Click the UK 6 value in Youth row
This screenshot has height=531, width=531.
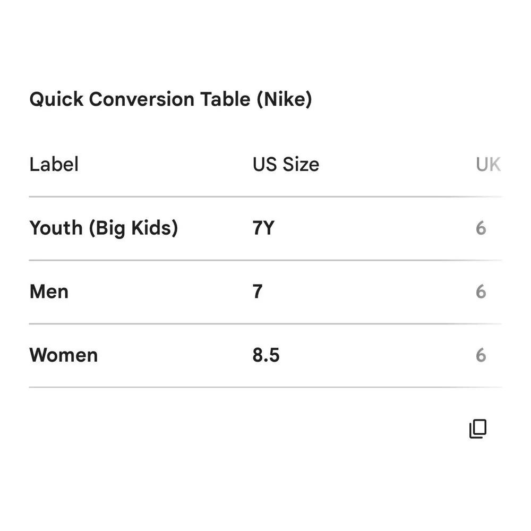[481, 228]
